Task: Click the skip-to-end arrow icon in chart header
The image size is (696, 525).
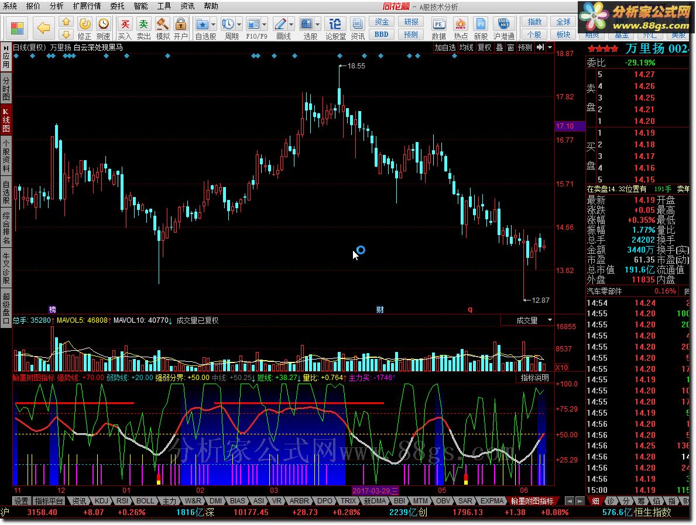Action: coord(540,47)
